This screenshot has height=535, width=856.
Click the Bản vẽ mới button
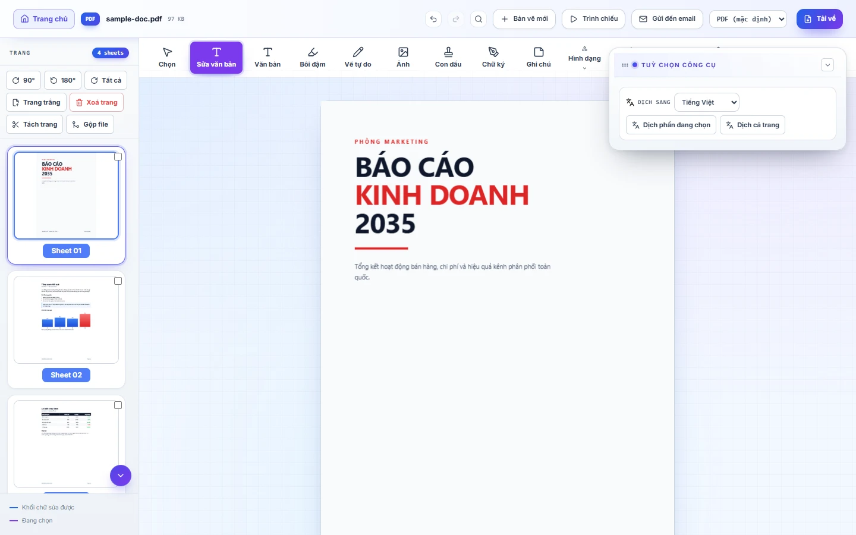[524, 19]
